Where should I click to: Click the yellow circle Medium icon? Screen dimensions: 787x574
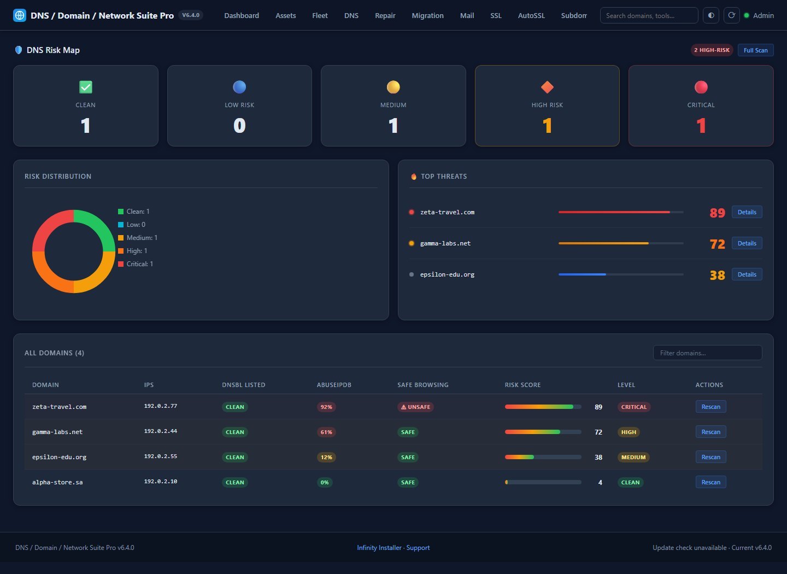393,87
